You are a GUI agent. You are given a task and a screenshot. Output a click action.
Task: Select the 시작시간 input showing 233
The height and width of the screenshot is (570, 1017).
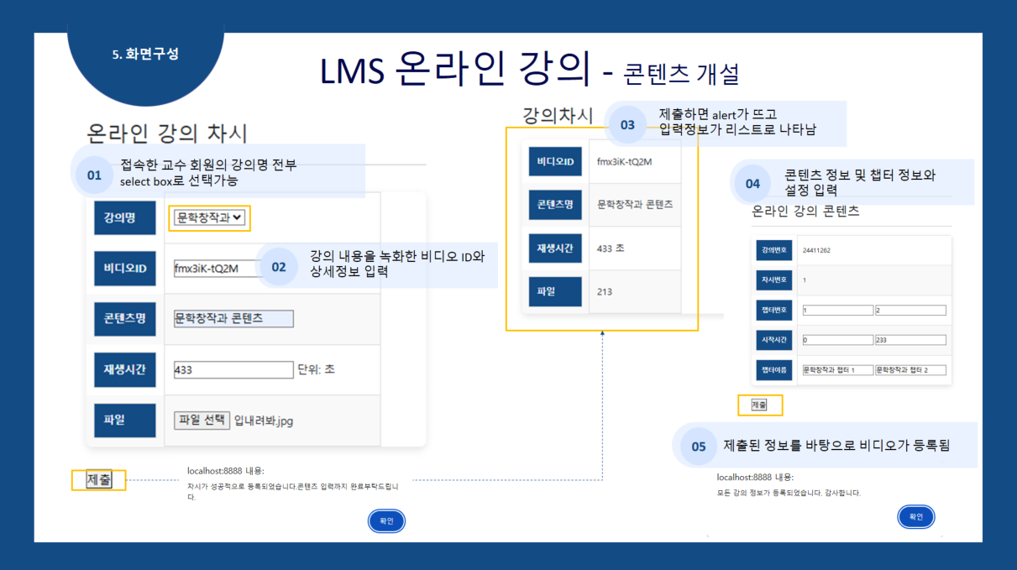tap(910, 340)
